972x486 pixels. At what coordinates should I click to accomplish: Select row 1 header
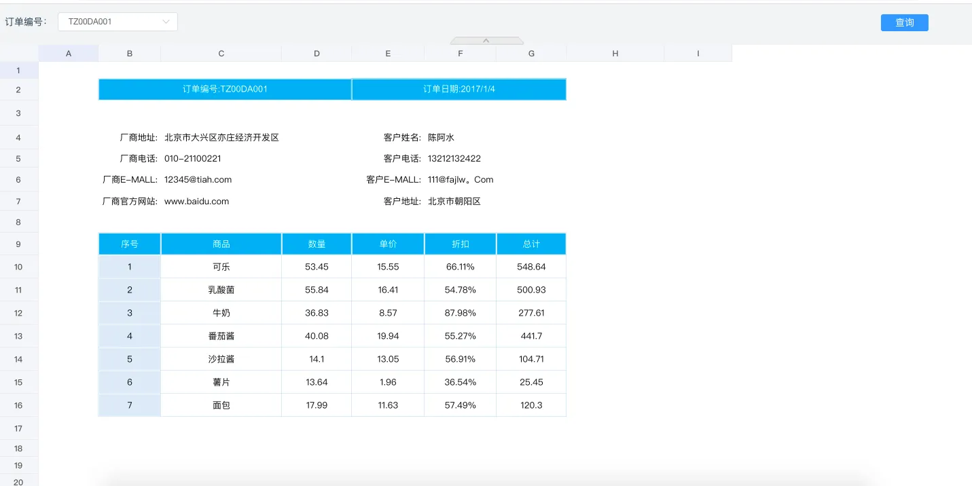pos(18,71)
